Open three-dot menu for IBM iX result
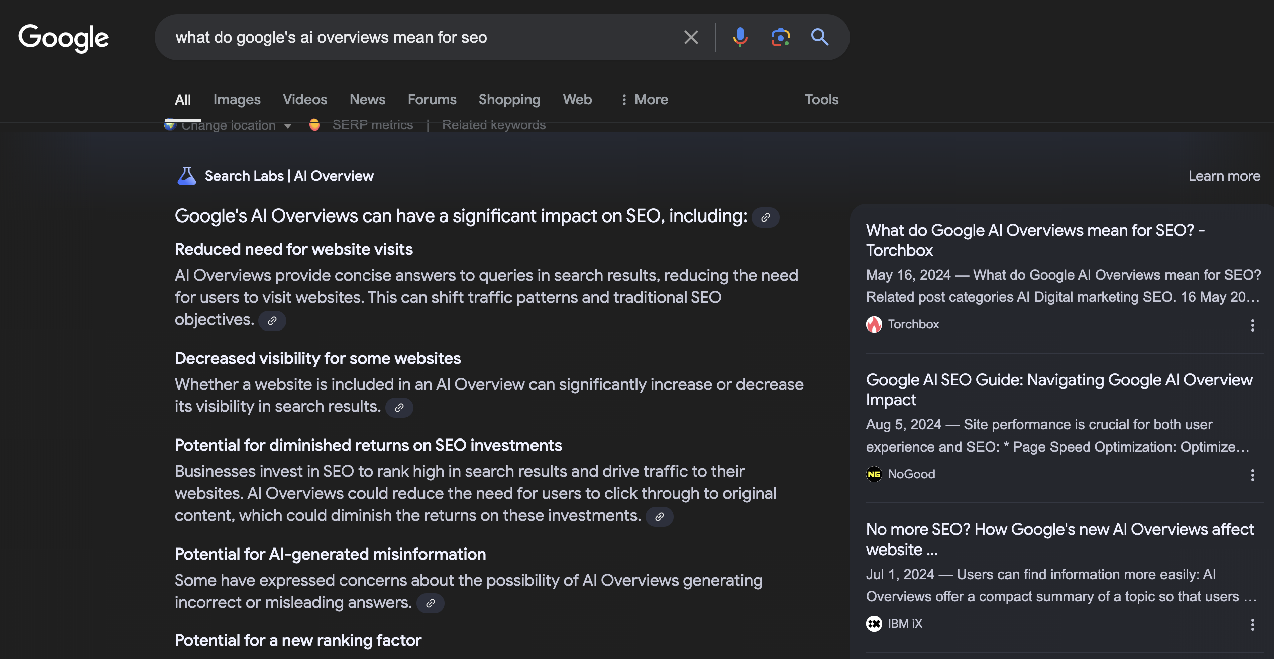Screen dimensions: 1274x659 [1252, 625]
